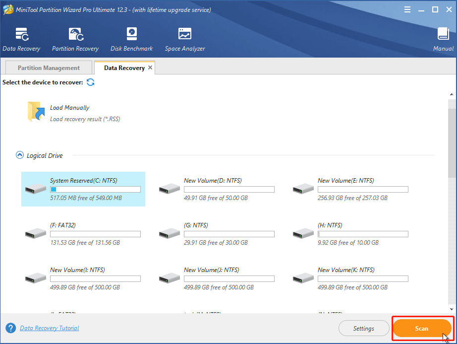Screen dimensions: 457x344
Task: Select drive icon for F: FAT32
Action: pyautogui.click(x=36, y=233)
